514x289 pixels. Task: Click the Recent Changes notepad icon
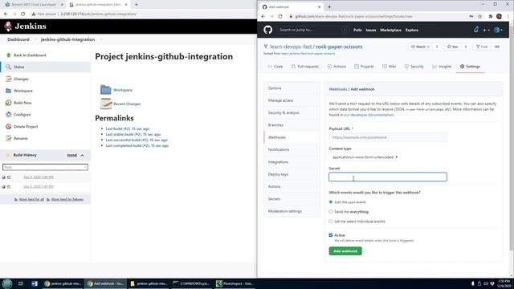[x=106, y=104]
